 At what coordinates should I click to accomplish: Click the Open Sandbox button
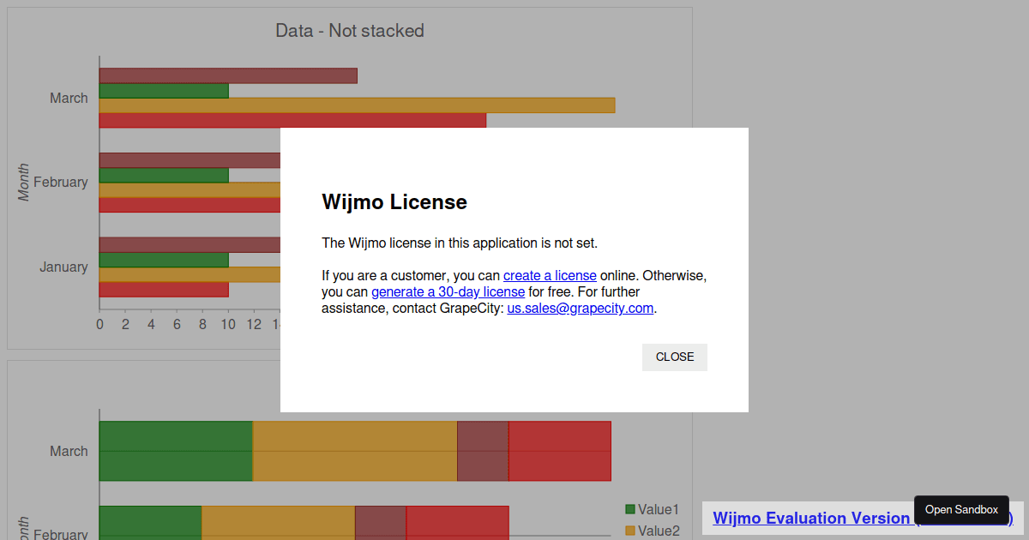click(x=961, y=510)
